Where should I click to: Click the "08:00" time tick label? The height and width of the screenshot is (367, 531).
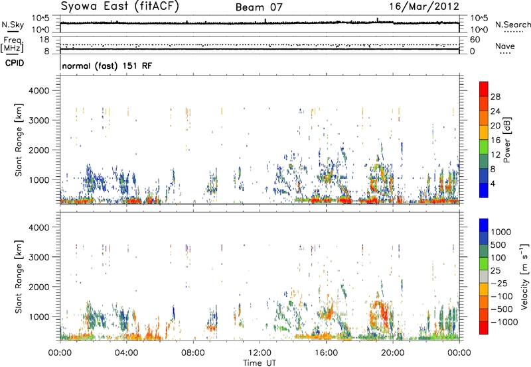[193, 353]
